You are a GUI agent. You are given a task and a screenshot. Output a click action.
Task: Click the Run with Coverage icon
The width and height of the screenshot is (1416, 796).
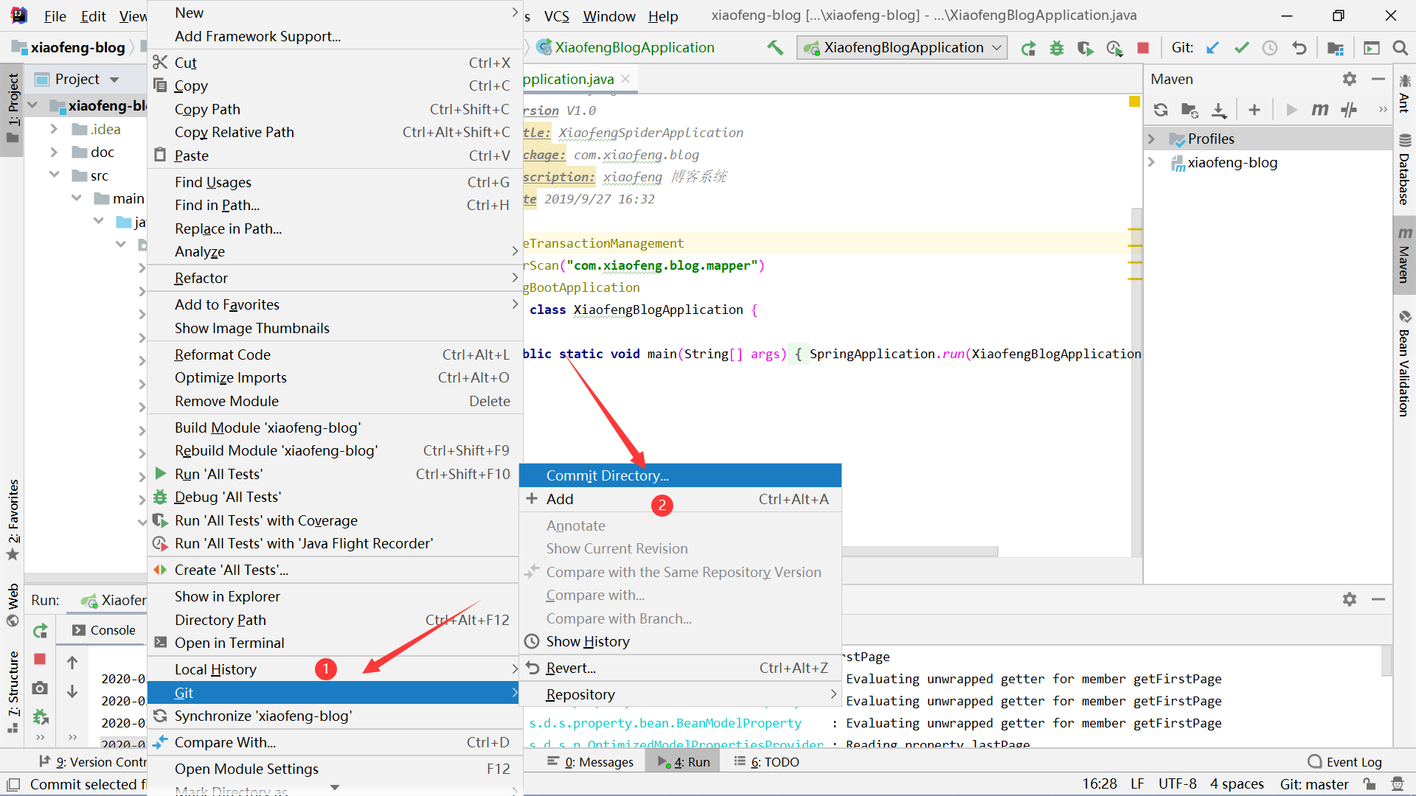(1085, 48)
